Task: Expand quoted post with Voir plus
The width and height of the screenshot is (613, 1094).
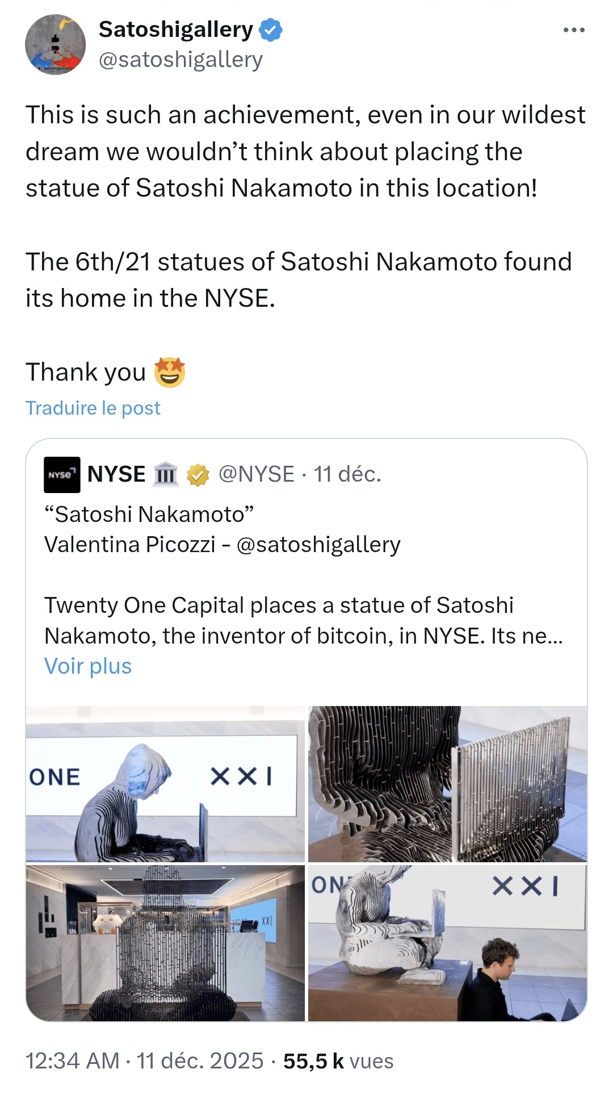Action: point(88,666)
